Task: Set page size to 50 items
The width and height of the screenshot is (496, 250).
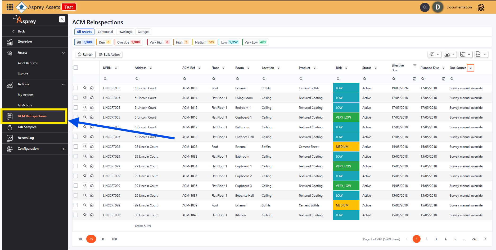Action: (x=102, y=239)
